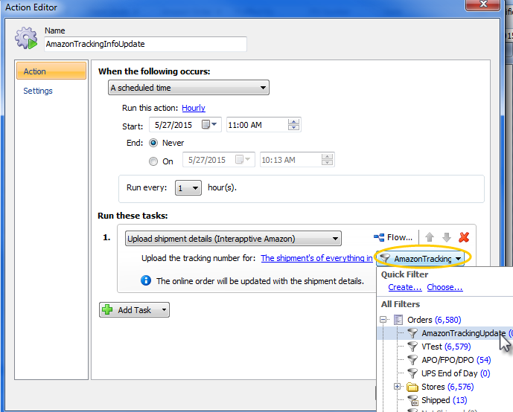513x412 pixels.
Task: Switch to the Settings tab
Action: coord(38,91)
